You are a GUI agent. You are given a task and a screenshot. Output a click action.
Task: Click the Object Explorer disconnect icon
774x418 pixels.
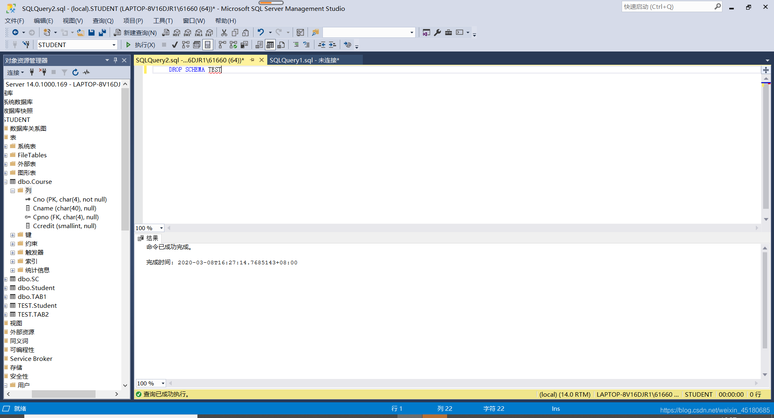coord(43,72)
